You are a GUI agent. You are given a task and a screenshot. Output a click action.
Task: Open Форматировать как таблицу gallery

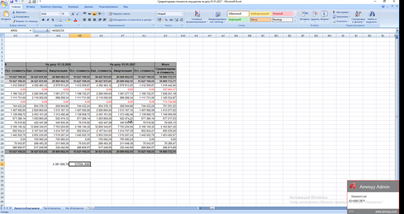(x=217, y=17)
